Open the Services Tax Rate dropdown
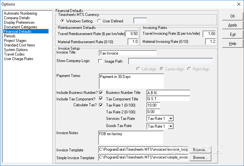 171,119
